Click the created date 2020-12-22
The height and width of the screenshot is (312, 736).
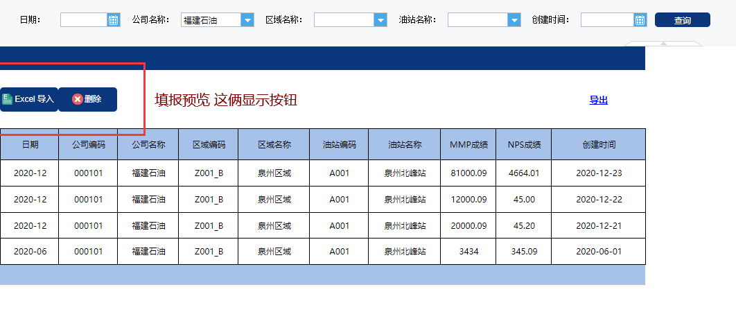coord(599,199)
